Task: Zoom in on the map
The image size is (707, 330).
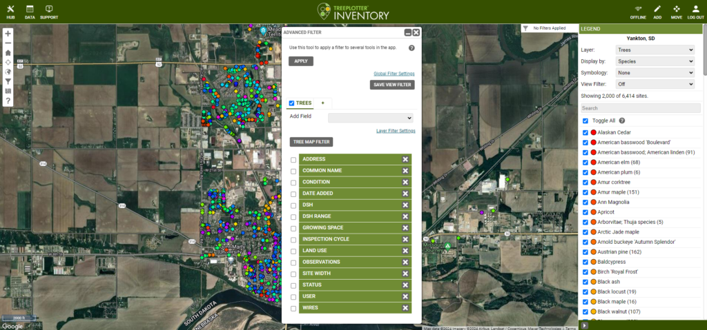Action: click(x=8, y=33)
